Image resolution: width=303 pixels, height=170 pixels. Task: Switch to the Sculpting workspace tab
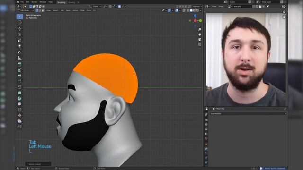coord(62,2)
